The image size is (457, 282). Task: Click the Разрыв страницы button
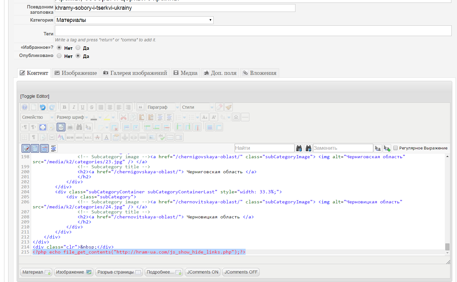coord(119,272)
